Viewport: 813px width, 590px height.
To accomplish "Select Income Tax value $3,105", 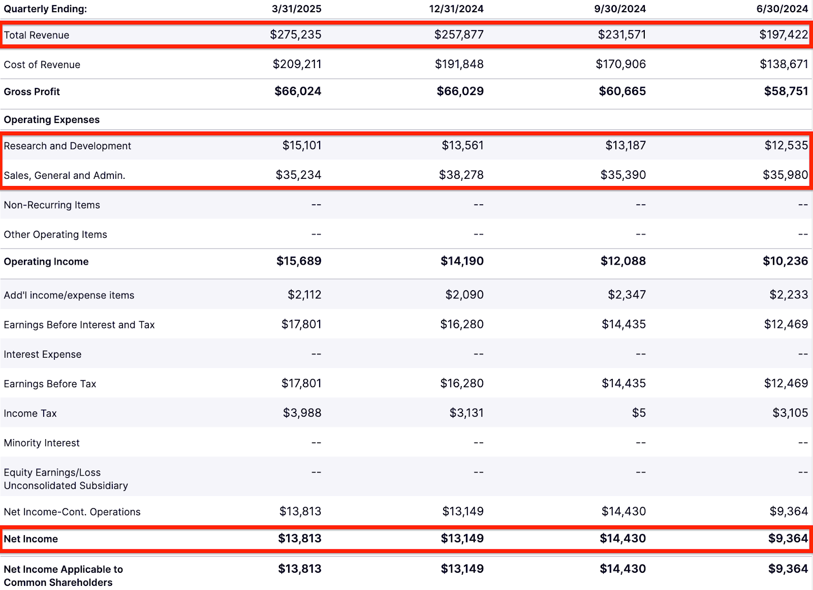I will point(790,413).
